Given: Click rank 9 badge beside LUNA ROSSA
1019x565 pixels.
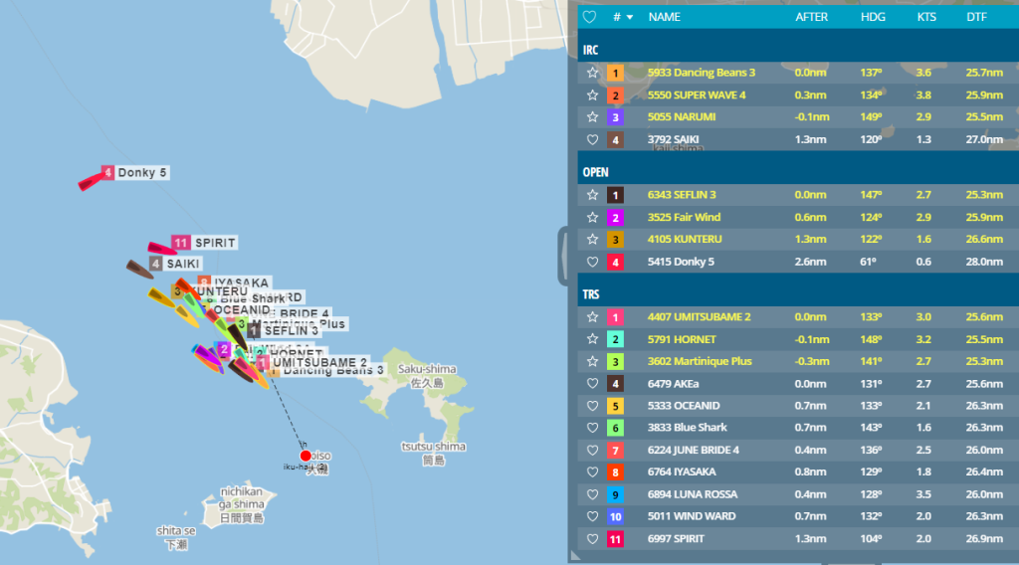Looking at the screenshot, I should click(615, 494).
